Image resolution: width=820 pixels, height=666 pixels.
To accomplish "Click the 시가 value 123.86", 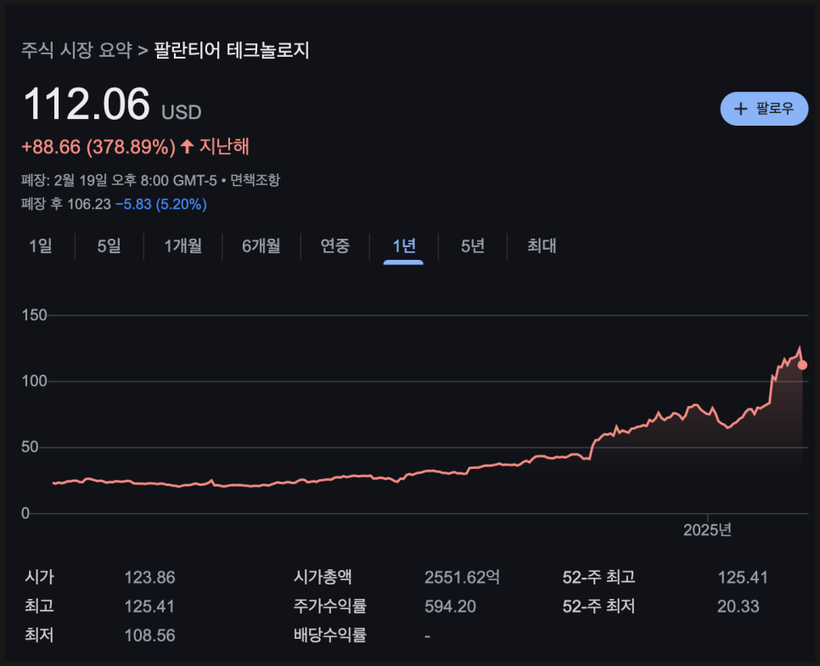I will (149, 578).
